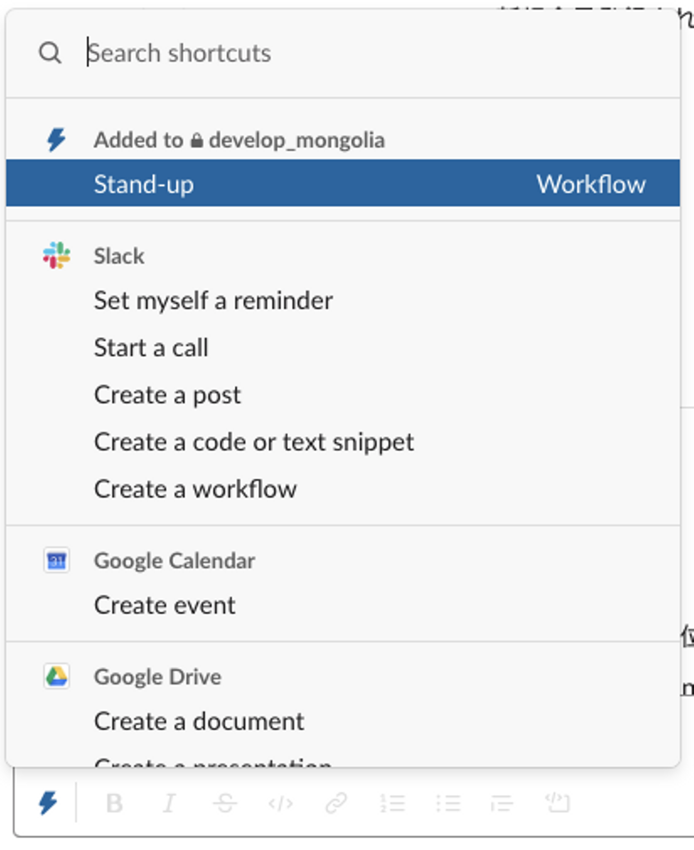Select Create a post
Image resolution: width=694 pixels, height=850 pixels.
point(167,395)
